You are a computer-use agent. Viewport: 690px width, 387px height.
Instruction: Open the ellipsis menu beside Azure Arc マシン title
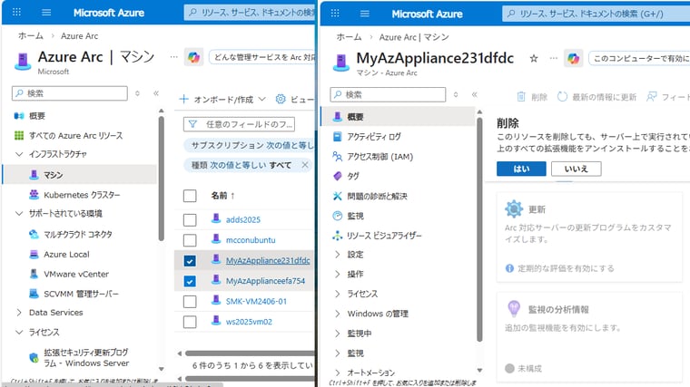173,57
